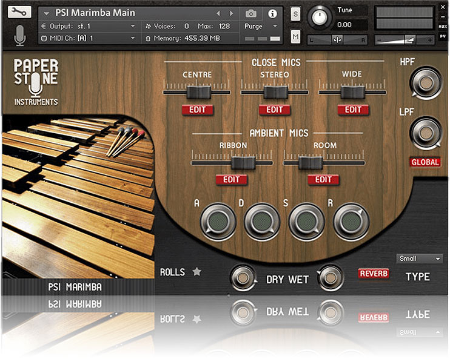This screenshot has width=450, height=359.
Task: Toggle the REVERB button
Action: (x=373, y=274)
